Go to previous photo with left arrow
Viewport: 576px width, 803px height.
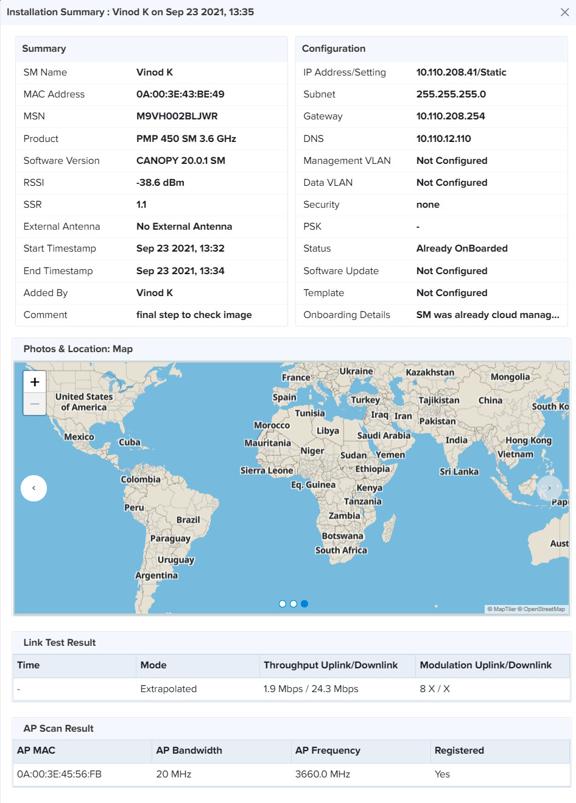coord(34,488)
